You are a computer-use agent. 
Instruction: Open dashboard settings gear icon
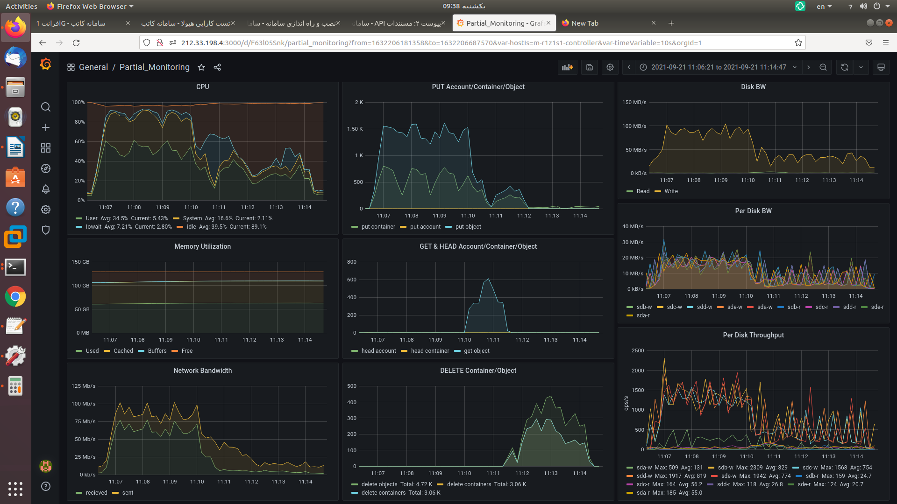610,67
